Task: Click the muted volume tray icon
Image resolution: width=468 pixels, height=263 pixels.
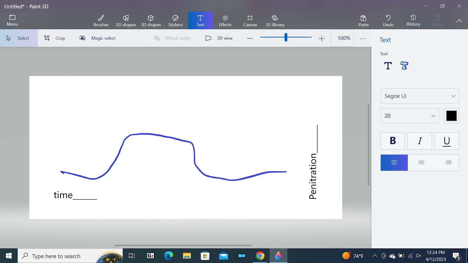Action: (419, 256)
